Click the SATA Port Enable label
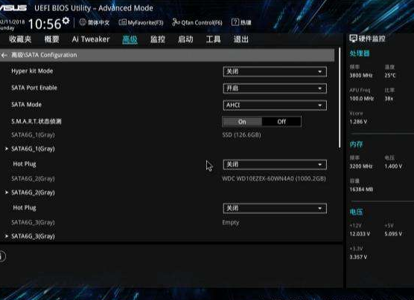Viewport: 414px width, 300px height. click(x=34, y=88)
